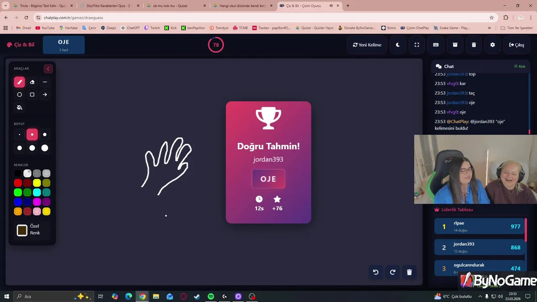This screenshot has height=302, width=537.
Task: Select jordan393 row in leaderboard
Action: coord(480,247)
